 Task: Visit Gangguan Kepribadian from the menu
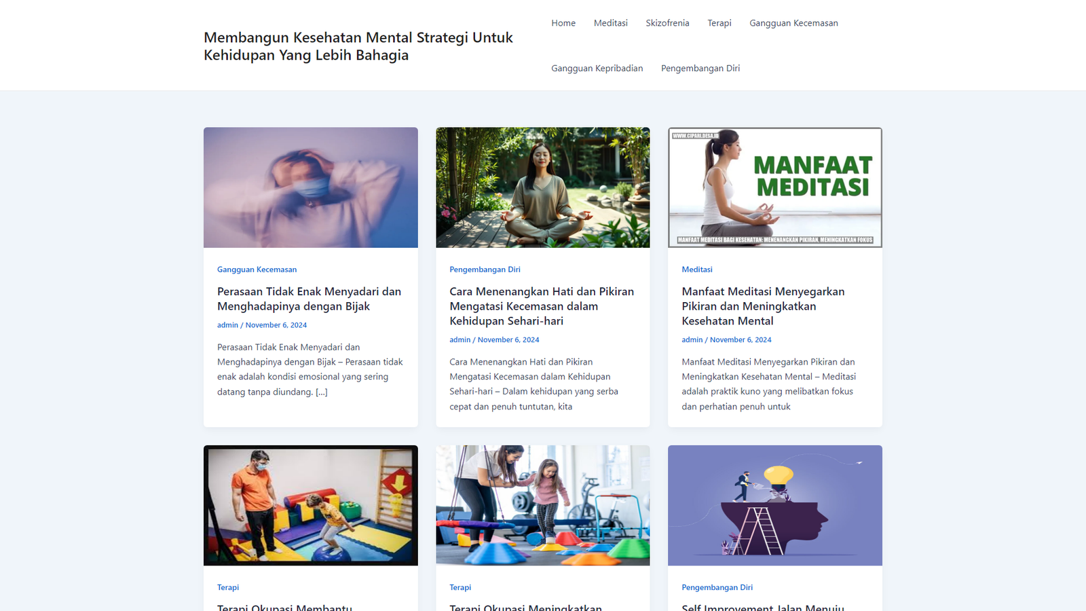click(597, 69)
